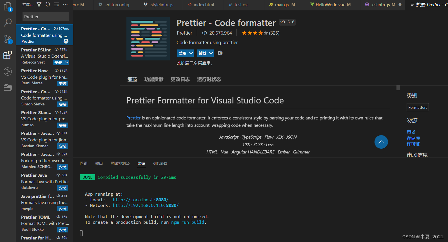448x242 pixels.
Task: Clear extension search results icon
Action: click(57, 4)
